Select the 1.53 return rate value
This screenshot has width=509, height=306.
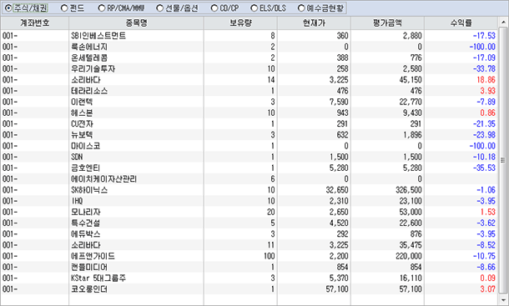[x=488, y=213]
